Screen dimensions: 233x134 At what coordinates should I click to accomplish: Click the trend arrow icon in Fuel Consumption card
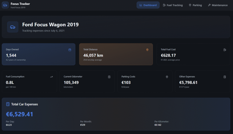point(52,77)
